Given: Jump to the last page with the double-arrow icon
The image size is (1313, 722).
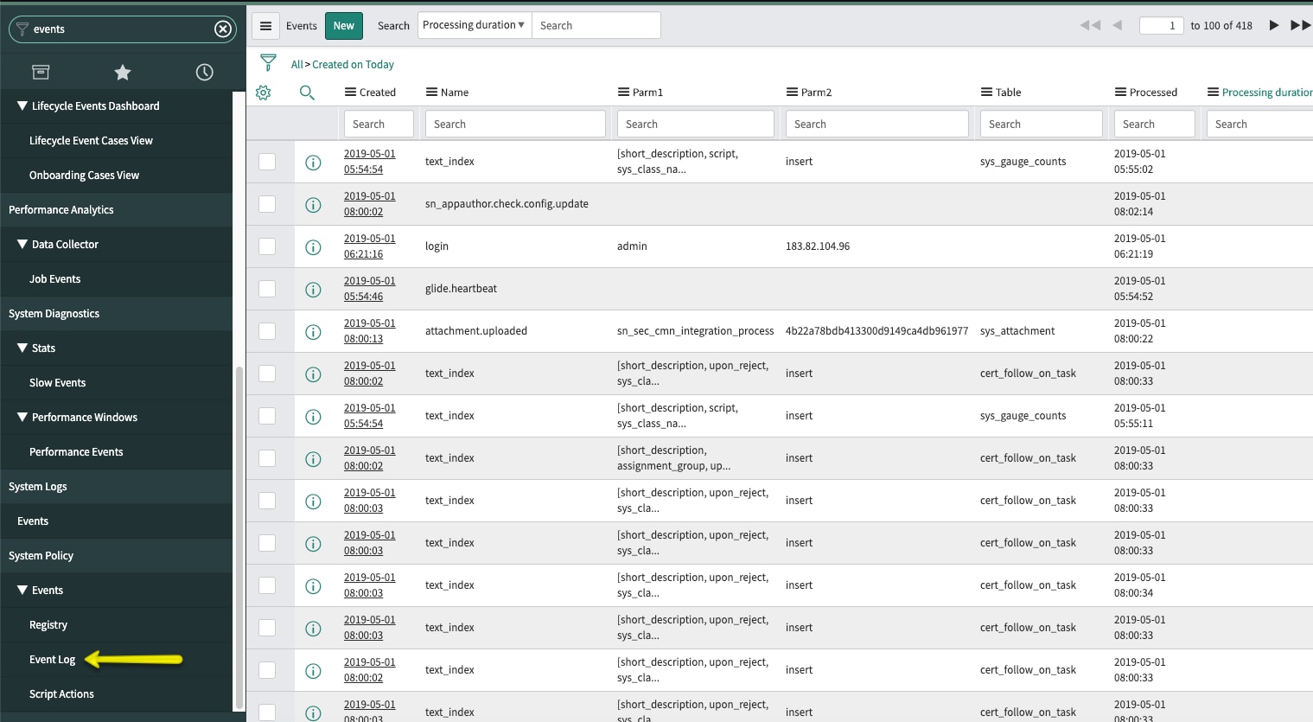Looking at the screenshot, I should point(1300,25).
